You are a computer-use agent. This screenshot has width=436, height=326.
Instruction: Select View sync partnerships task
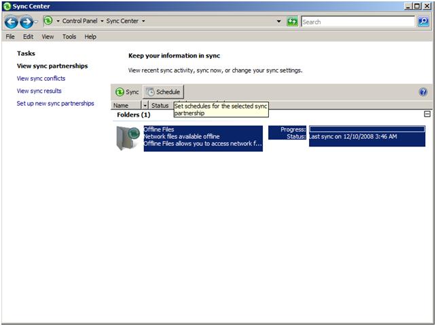click(52, 66)
